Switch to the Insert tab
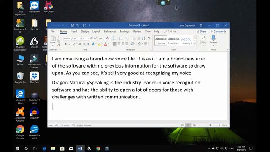270x152 pixels. [74, 31]
